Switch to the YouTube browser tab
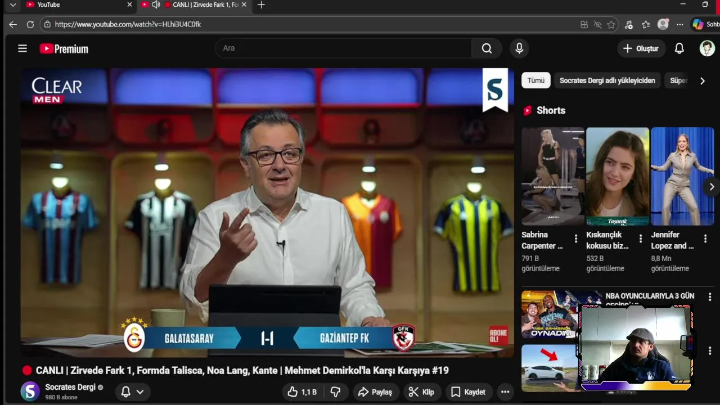The image size is (720, 405). point(79,5)
